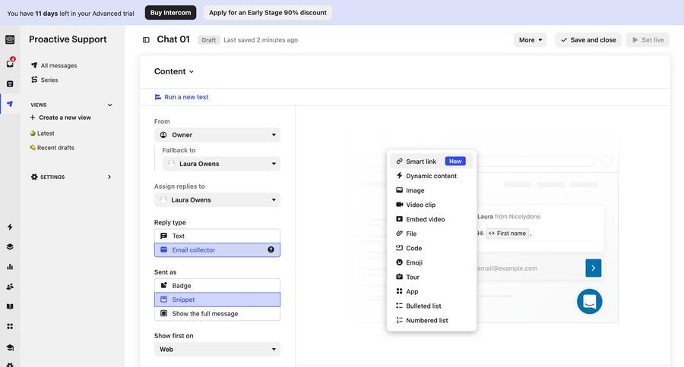Open the Fallback to Laura Owens dropdown
Viewport: 684px width, 367px height.
pos(221,164)
